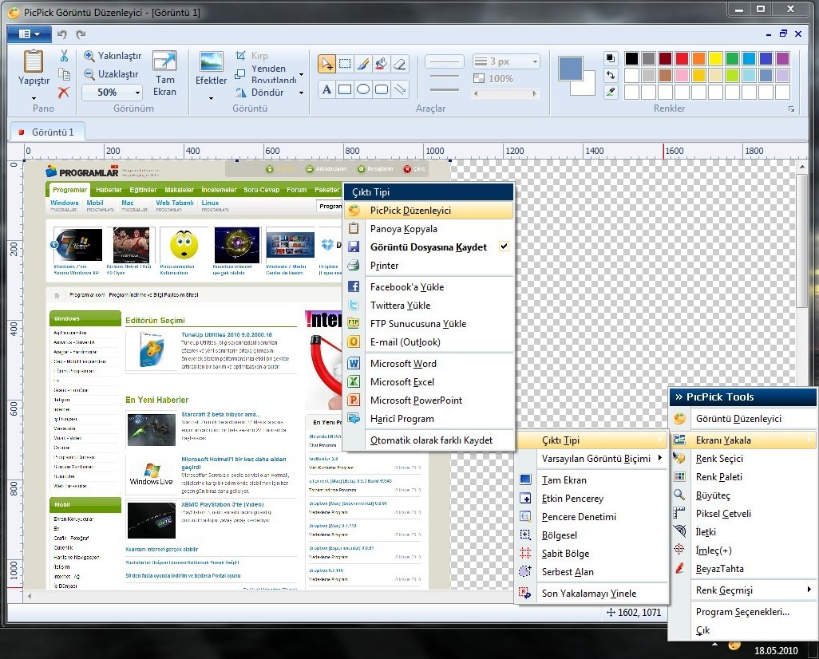Select the rounded rectangle shape tool
Screen dimensions: 819x659
coord(382,89)
